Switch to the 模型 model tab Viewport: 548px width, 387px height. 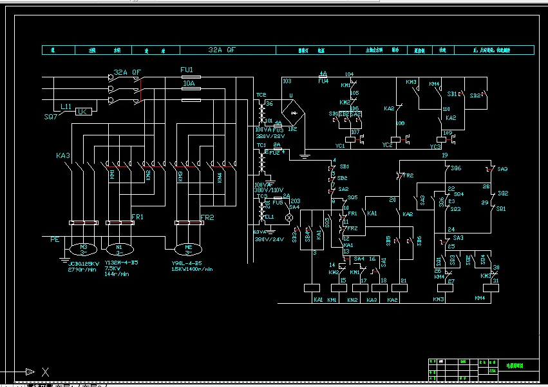[x=41, y=385]
